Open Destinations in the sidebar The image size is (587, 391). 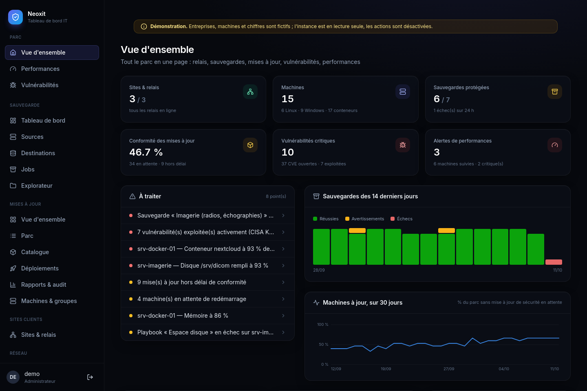52,153
